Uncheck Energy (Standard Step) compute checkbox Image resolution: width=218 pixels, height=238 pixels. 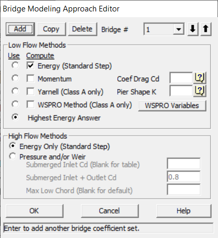(x=31, y=65)
